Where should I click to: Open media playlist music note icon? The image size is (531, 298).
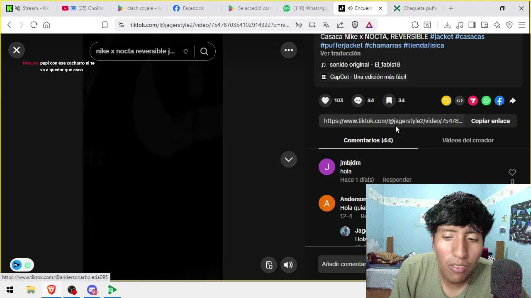460,25
